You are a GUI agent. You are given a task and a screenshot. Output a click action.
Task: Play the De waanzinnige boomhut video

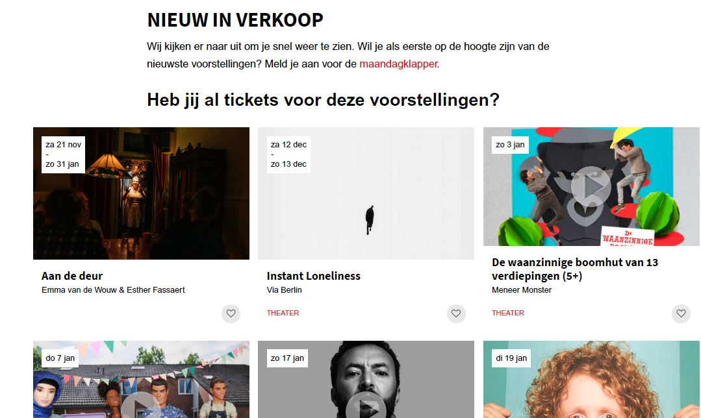point(591,187)
